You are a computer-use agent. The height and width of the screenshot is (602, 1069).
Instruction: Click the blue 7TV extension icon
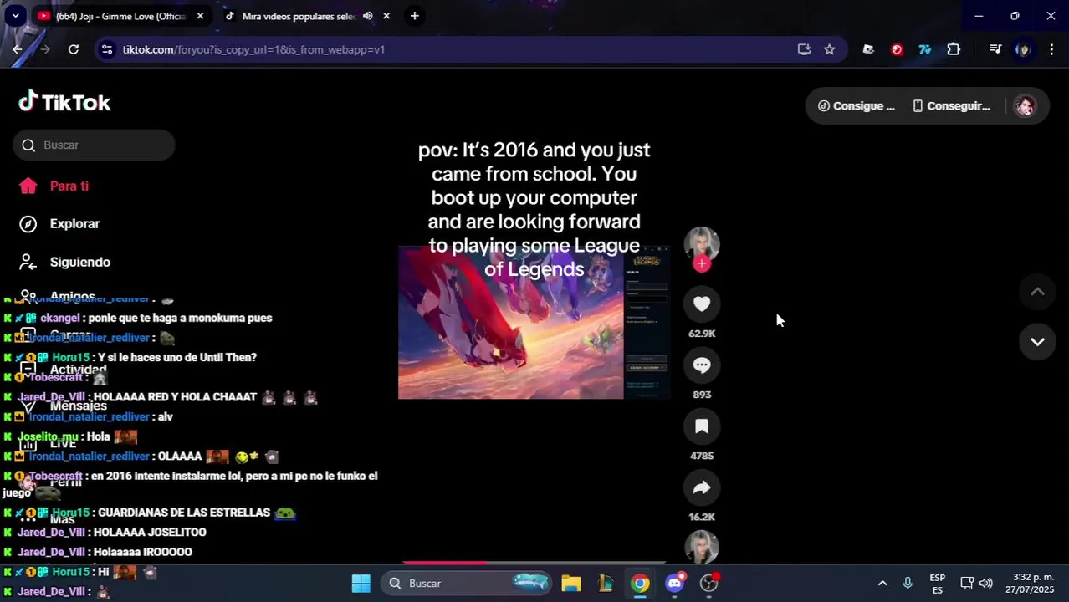point(925,49)
